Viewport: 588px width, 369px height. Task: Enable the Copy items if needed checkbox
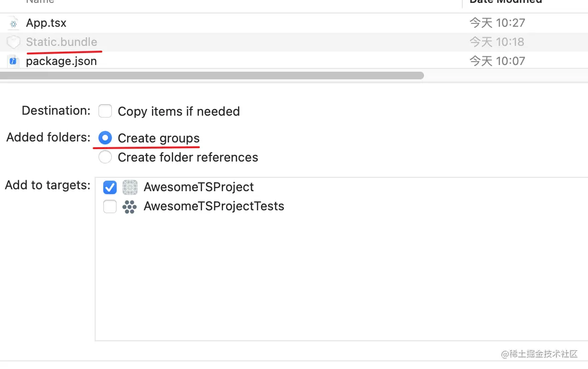(x=105, y=111)
